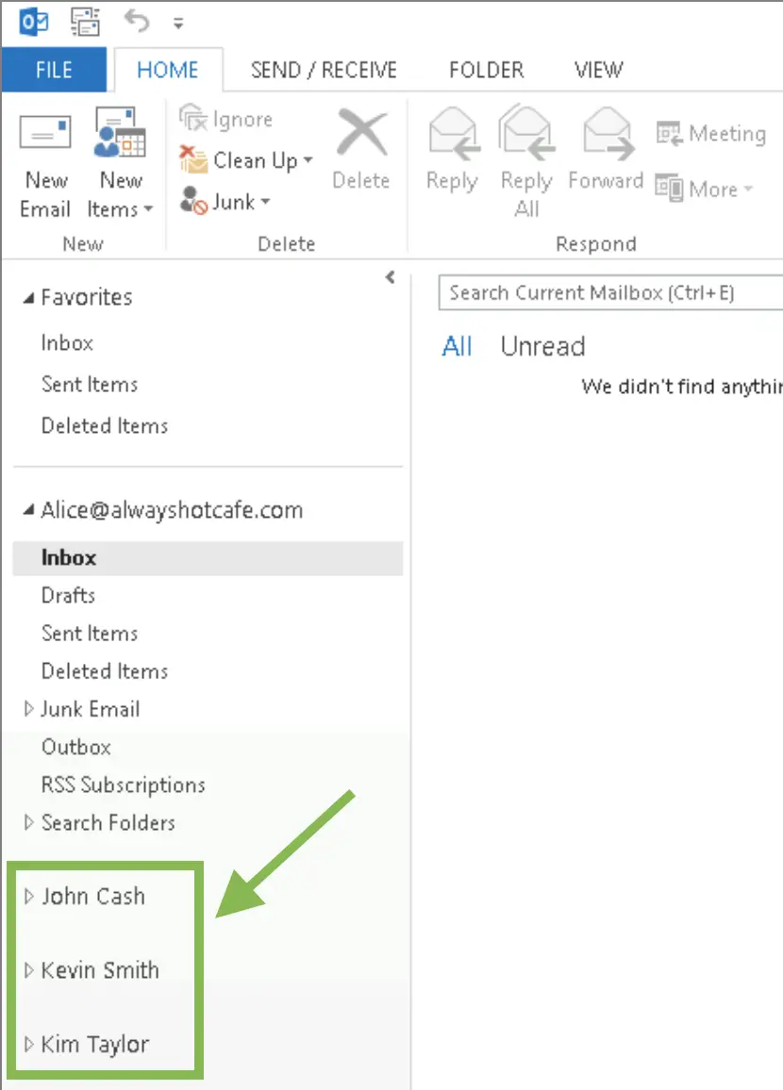The width and height of the screenshot is (783, 1090).
Task: Expand the Junk options dropdown
Action: click(230, 201)
